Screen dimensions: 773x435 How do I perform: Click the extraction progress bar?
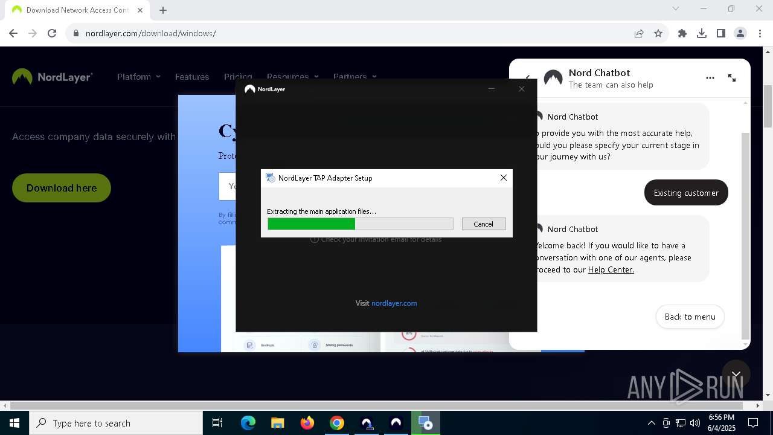pos(361,224)
